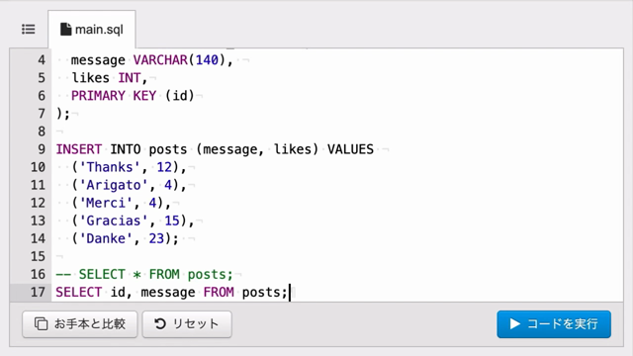Click line number 17 in gutter
The height and width of the screenshot is (356, 633).
[x=38, y=292]
